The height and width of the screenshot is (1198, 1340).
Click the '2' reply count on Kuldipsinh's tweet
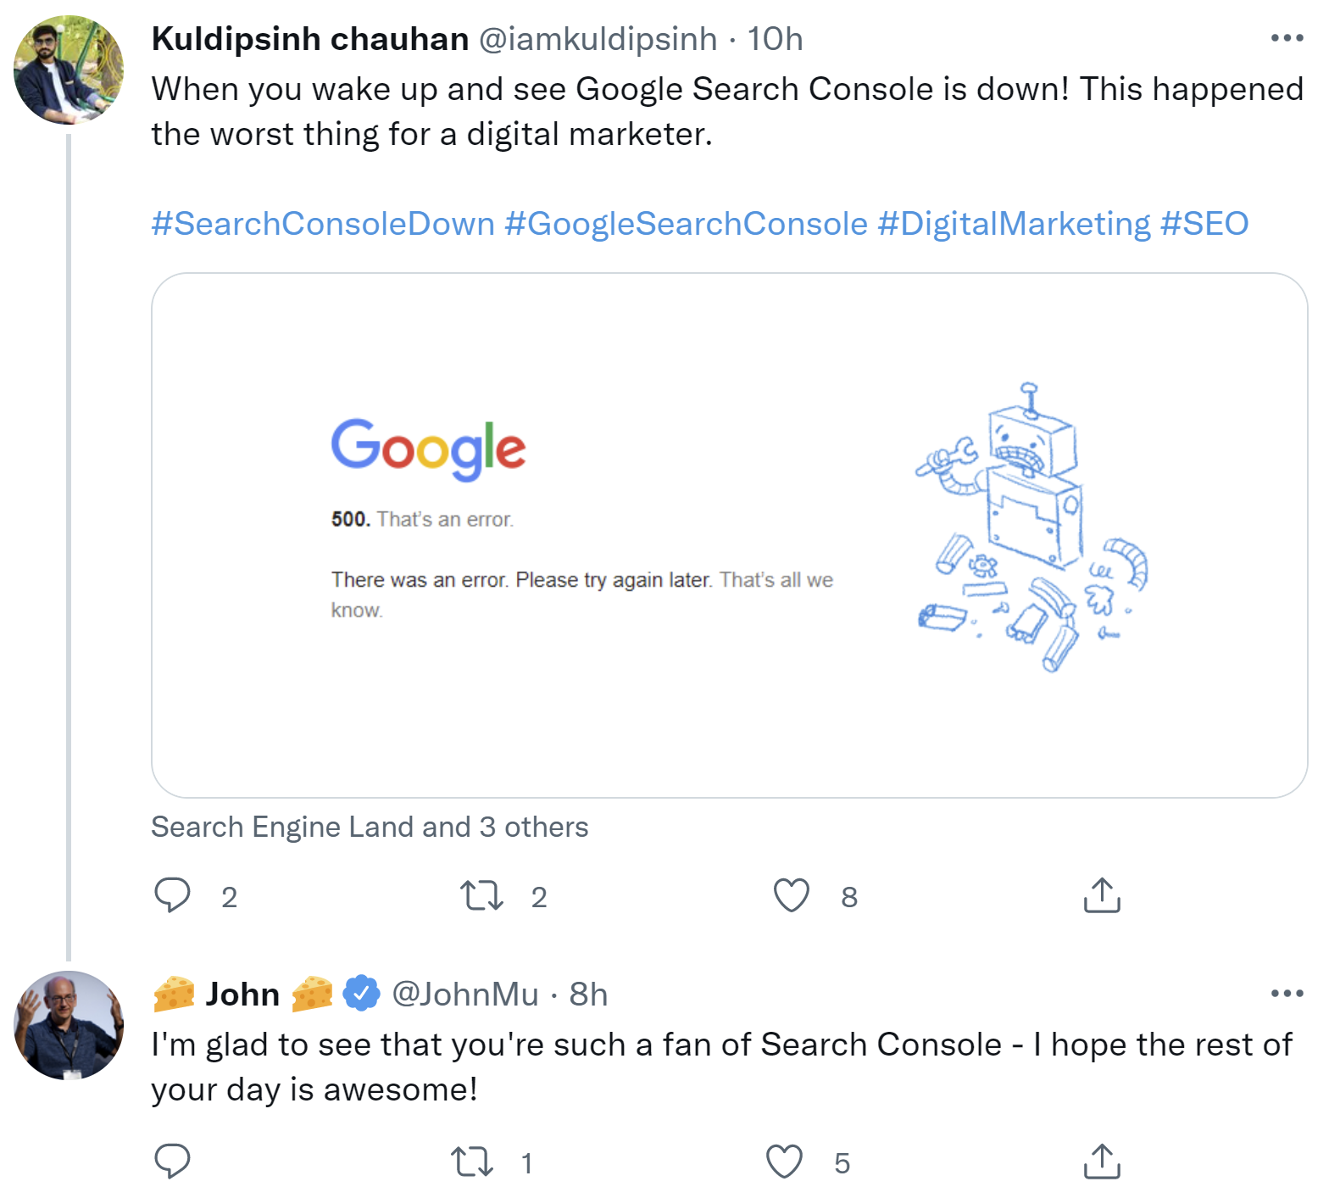[228, 894]
